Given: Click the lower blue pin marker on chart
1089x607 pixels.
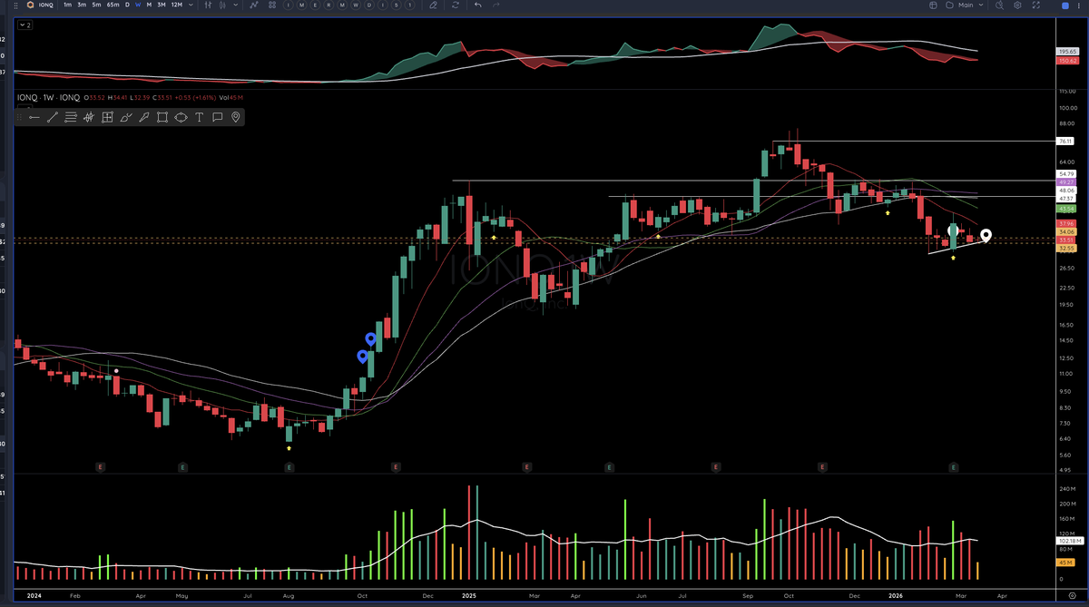Looking at the screenshot, I should (363, 357).
